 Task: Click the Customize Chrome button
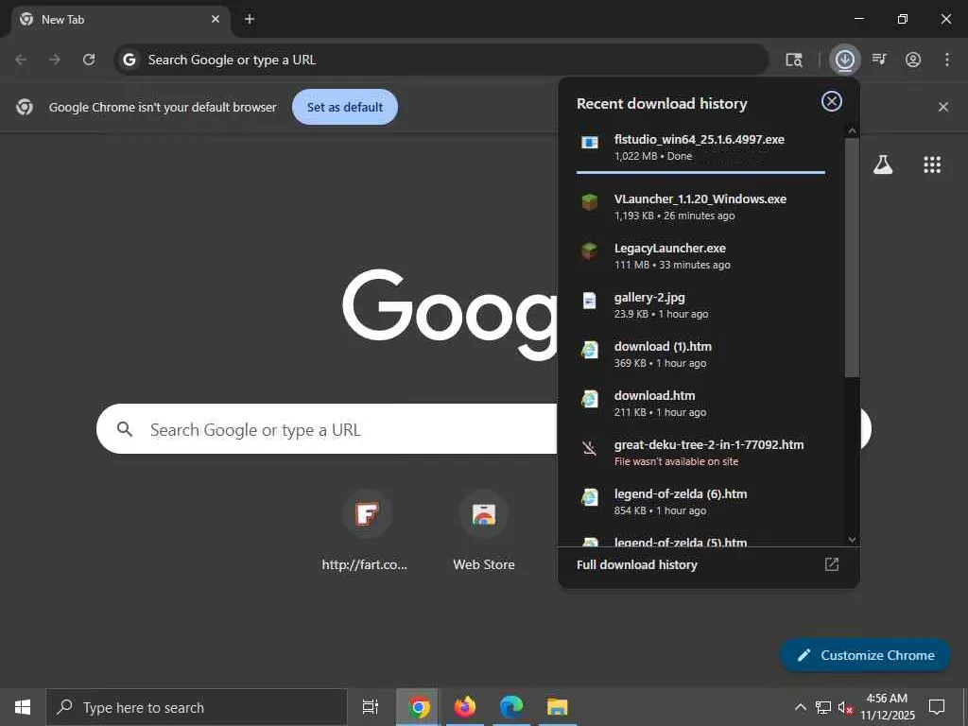pos(866,656)
